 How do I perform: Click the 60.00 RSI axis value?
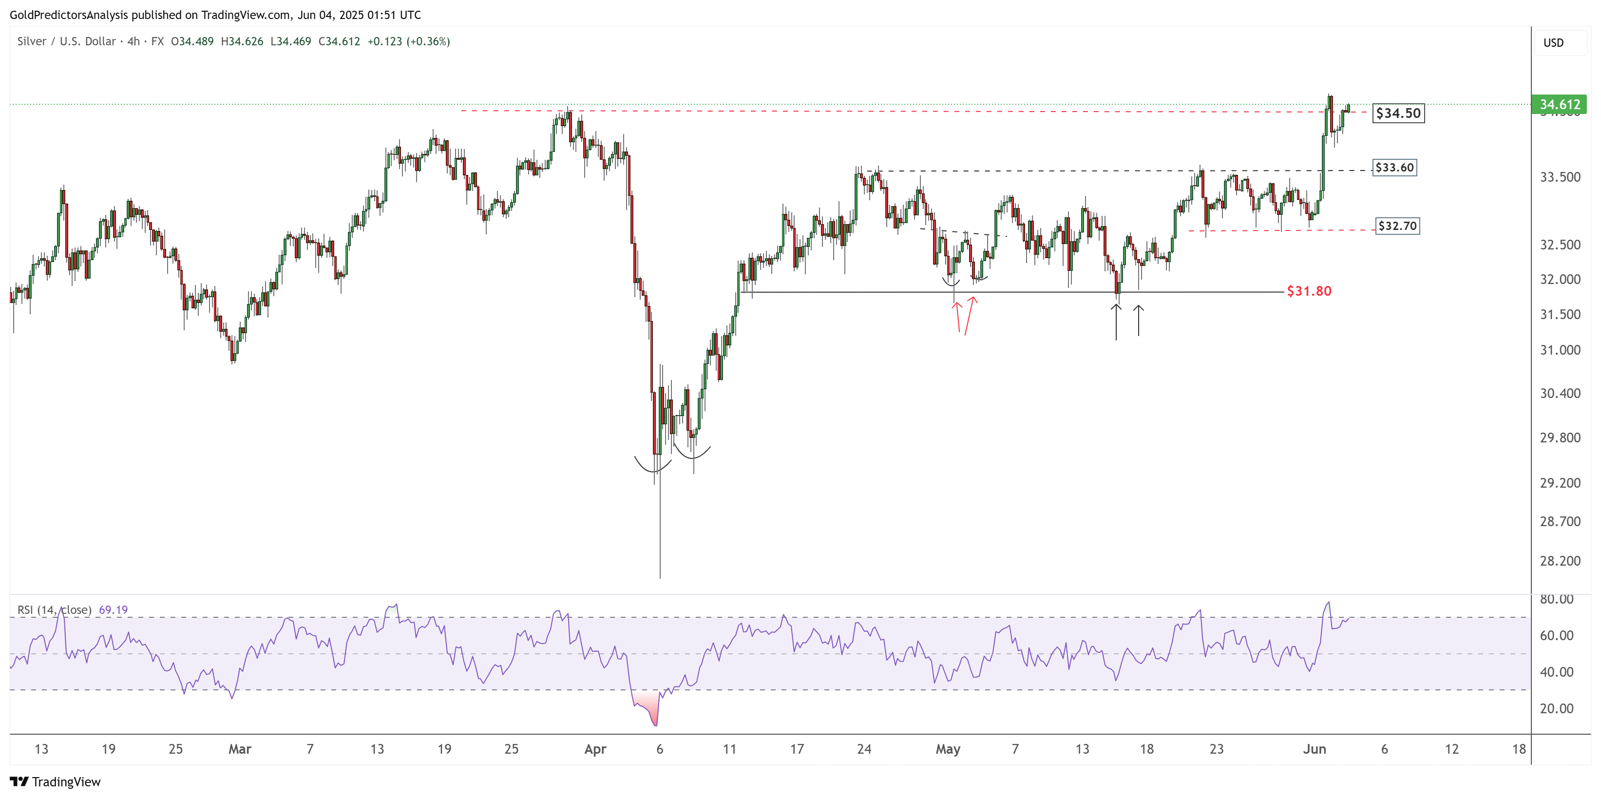[x=1557, y=636]
